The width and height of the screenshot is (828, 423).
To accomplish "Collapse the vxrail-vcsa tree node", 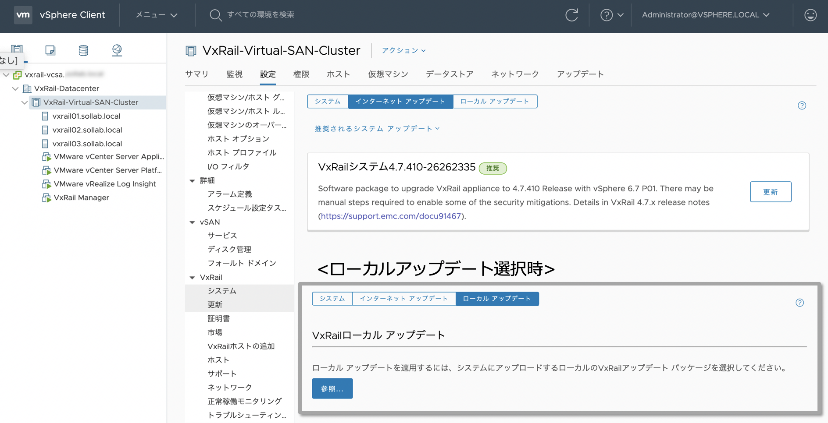I will click(x=6, y=75).
